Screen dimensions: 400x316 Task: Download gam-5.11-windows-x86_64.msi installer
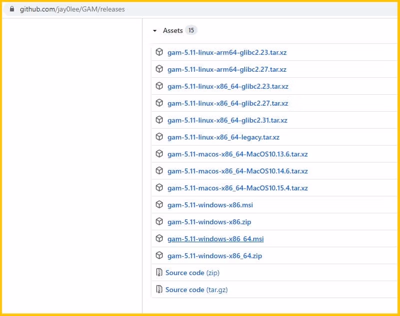click(215, 239)
